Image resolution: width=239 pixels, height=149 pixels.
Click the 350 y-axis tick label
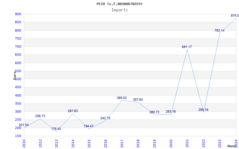[x=18, y=103]
